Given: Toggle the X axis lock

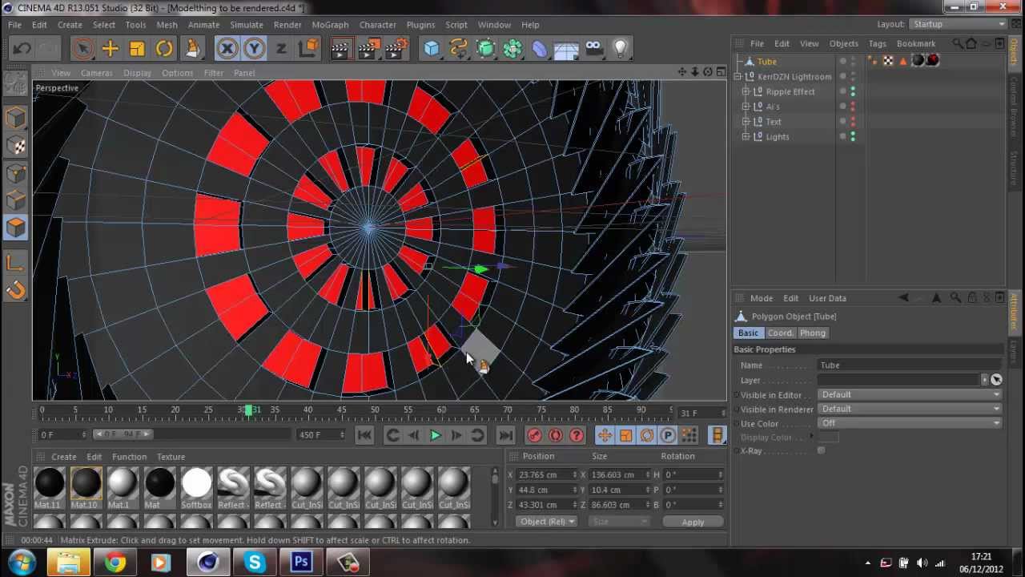Looking at the screenshot, I should (x=227, y=49).
